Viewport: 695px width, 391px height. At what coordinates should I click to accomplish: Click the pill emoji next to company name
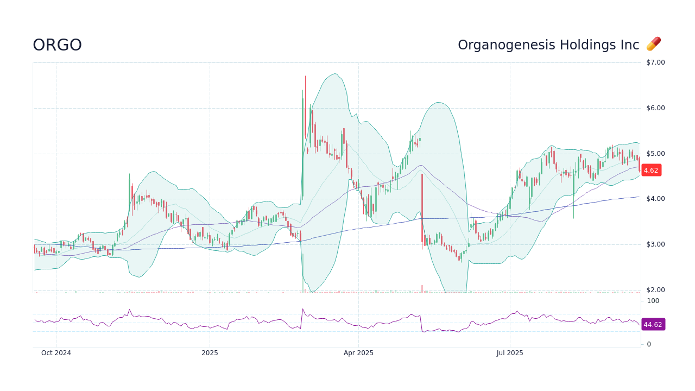(654, 44)
